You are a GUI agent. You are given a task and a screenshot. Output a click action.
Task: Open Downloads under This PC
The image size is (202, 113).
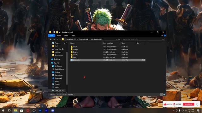coord(58,78)
